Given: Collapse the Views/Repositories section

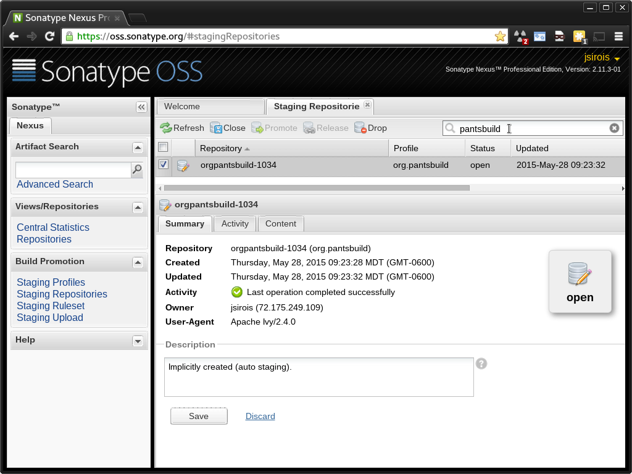Looking at the screenshot, I should coord(138,207).
